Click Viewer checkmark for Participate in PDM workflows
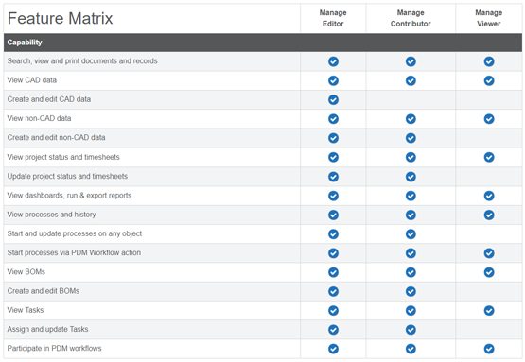 pyautogui.click(x=489, y=349)
